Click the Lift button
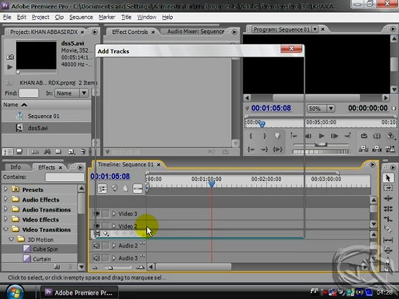399x299 pixels. [x=364, y=149]
